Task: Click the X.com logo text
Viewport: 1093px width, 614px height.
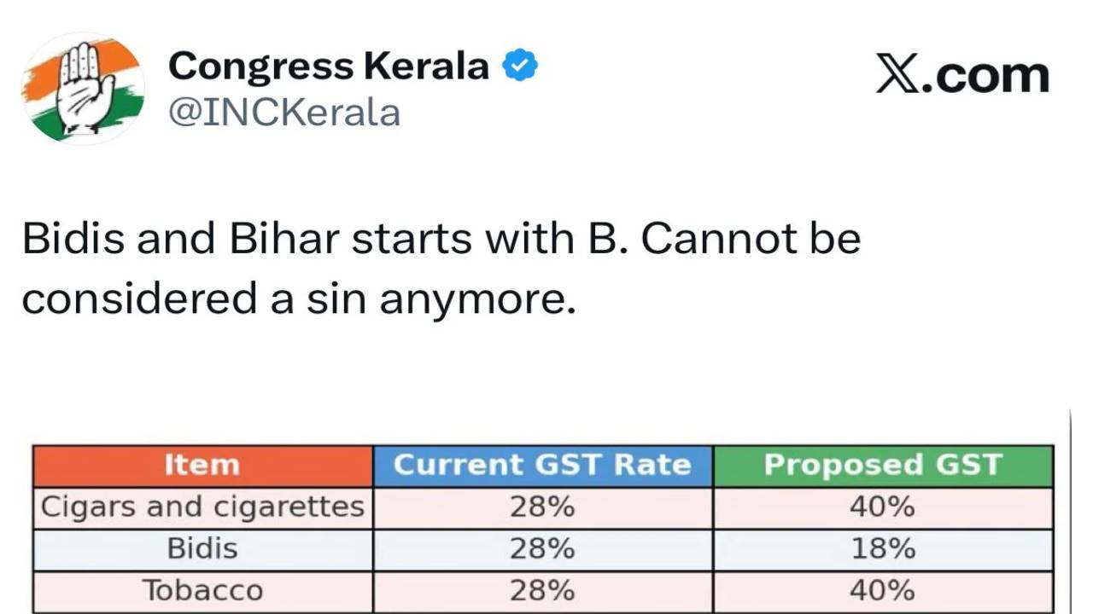Action: coord(962,75)
